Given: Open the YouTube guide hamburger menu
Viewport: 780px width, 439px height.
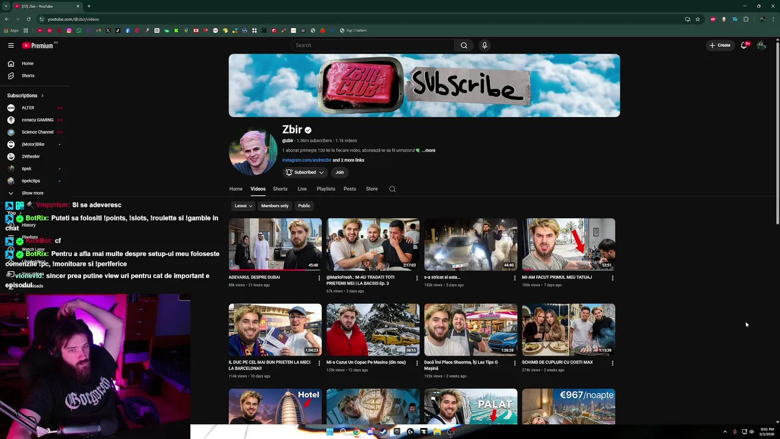Looking at the screenshot, I should [x=10, y=45].
